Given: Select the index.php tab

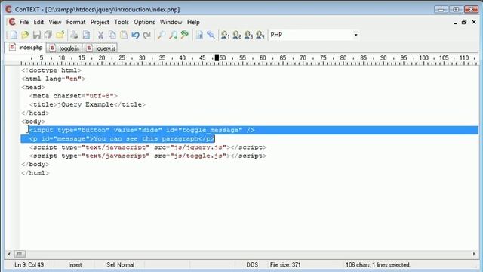Looking at the screenshot, I should tap(26, 48).
